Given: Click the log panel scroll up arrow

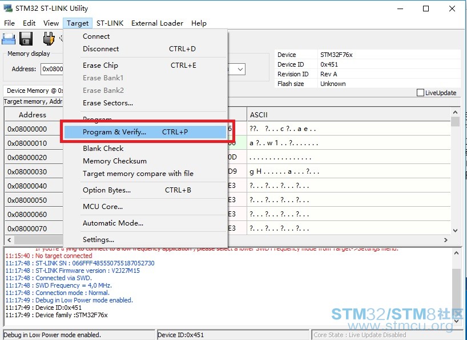Looking at the screenshot, I should pos(457,253).
